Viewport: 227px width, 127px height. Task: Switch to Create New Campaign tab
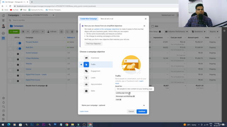pyautogui.click(x=89, y=19)
